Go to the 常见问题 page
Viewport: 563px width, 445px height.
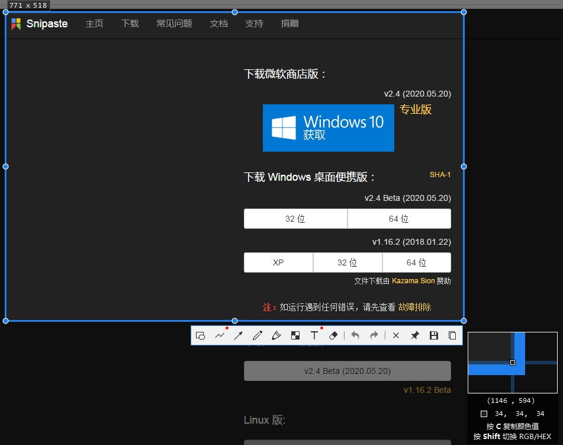pyautogui.click(x=174, y=24)
